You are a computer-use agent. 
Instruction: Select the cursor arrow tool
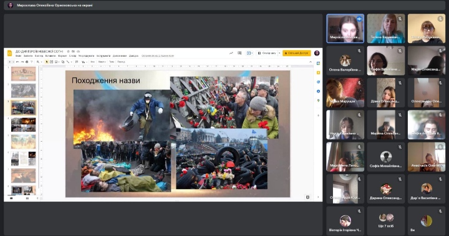(x=47, y=62)
